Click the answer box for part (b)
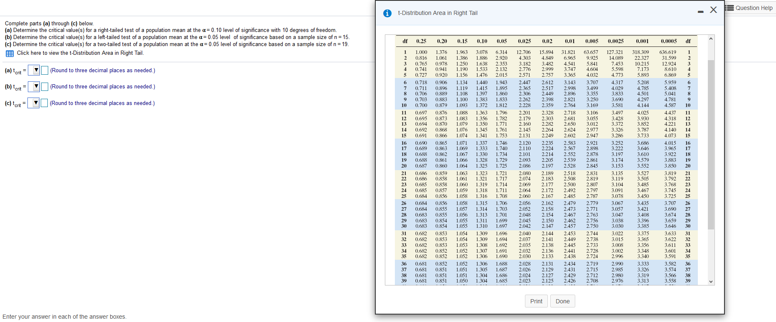Viewport: 776px width, 322px height. click(45, 86)
